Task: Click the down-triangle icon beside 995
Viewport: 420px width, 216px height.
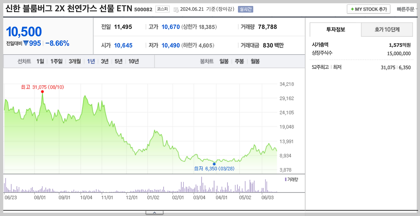Action: [x=26, y=43]
